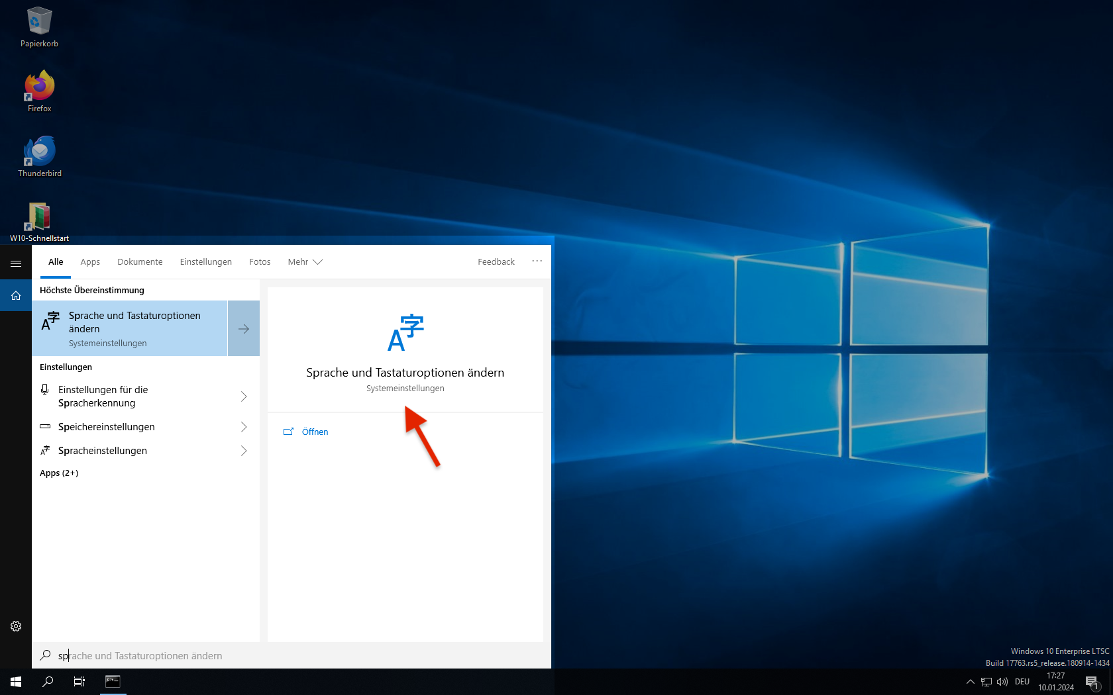Viewport: 1113px width, 695px height.
Task: Open the notification center icon
Action: point(1092,682)
